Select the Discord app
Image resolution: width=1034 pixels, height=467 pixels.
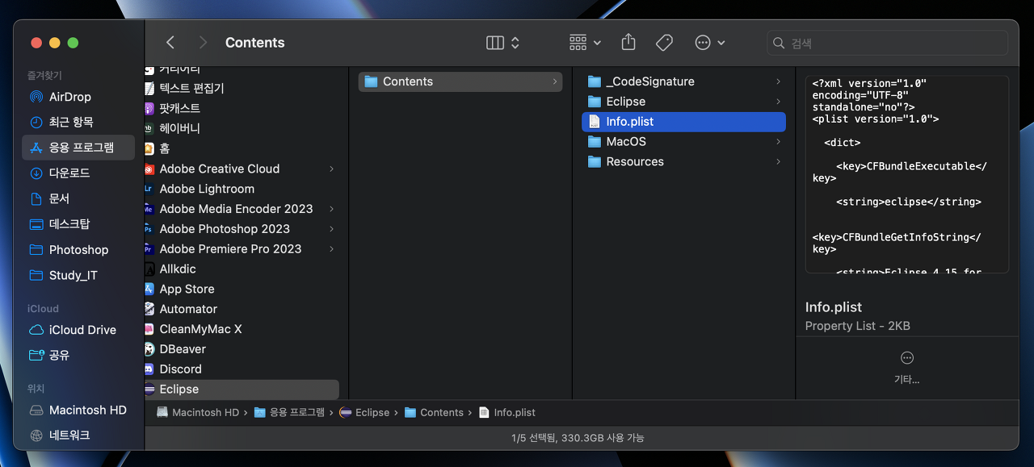click(x=242, y=369)
